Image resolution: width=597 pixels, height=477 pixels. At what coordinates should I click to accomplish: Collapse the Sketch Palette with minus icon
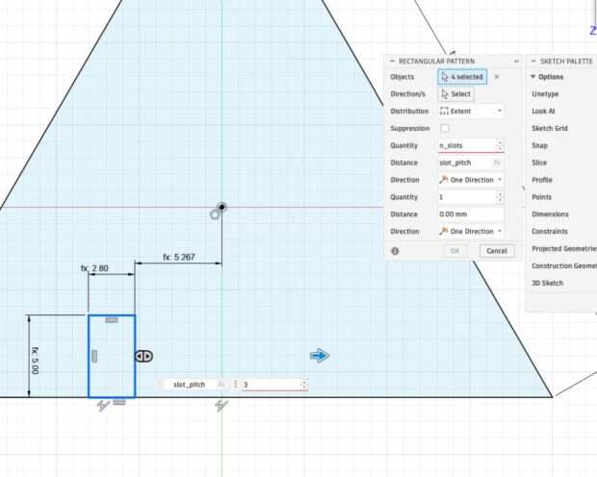pyautogui.click(x=533, y=62)
